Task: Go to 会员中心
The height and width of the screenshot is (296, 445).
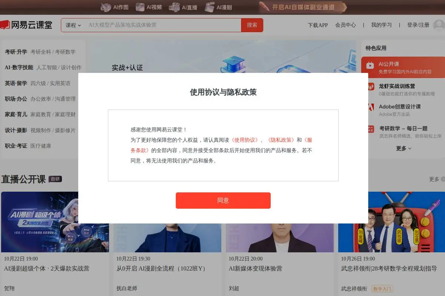Action: pyautogui.click(x=345, y=25)
